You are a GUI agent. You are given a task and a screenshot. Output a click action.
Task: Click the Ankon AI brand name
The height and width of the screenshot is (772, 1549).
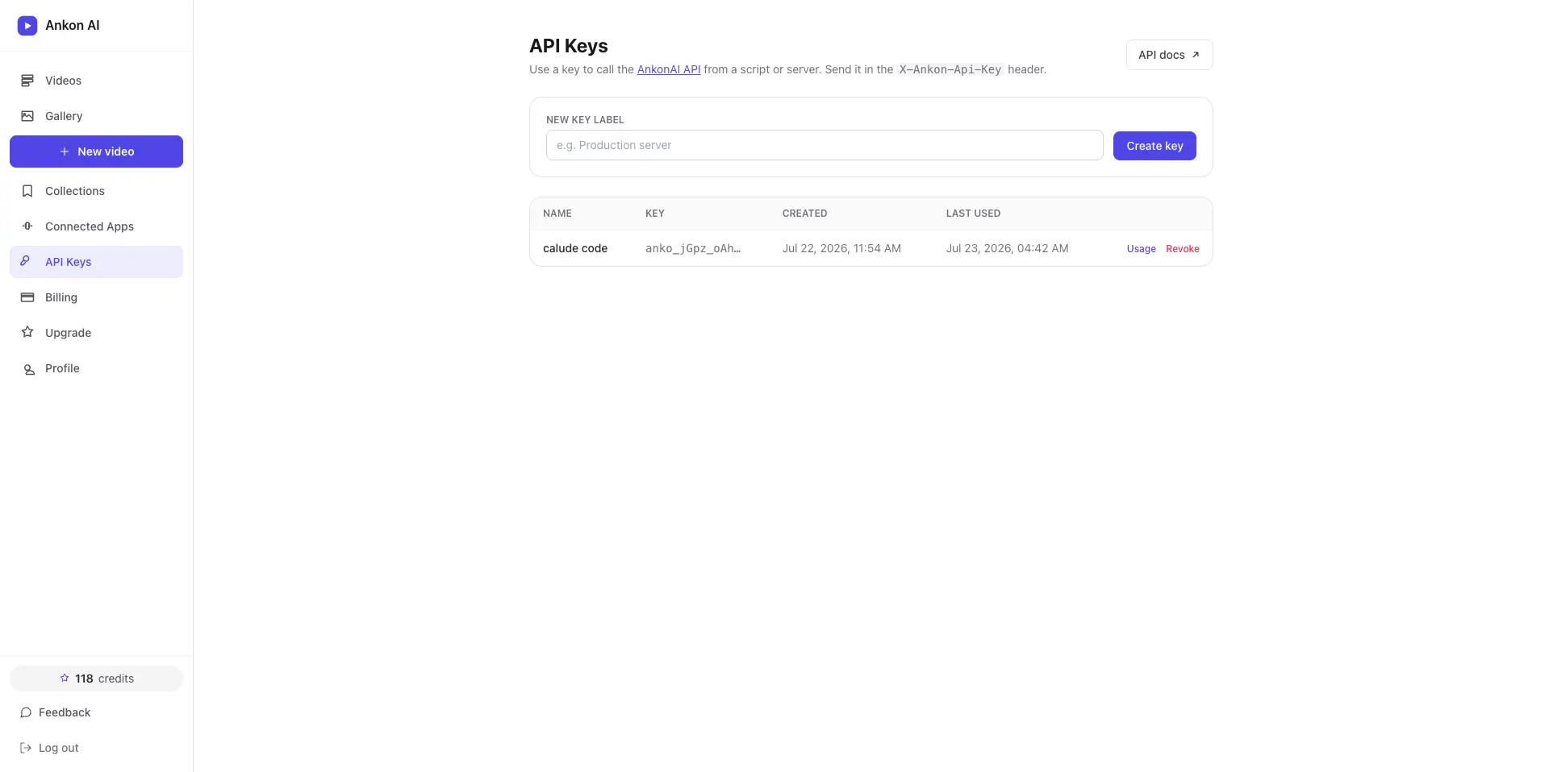click(73, 26)
